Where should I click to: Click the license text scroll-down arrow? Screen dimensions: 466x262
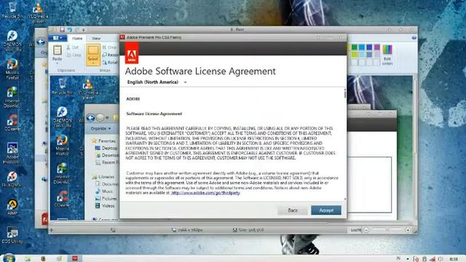click(x=344, y=199)
